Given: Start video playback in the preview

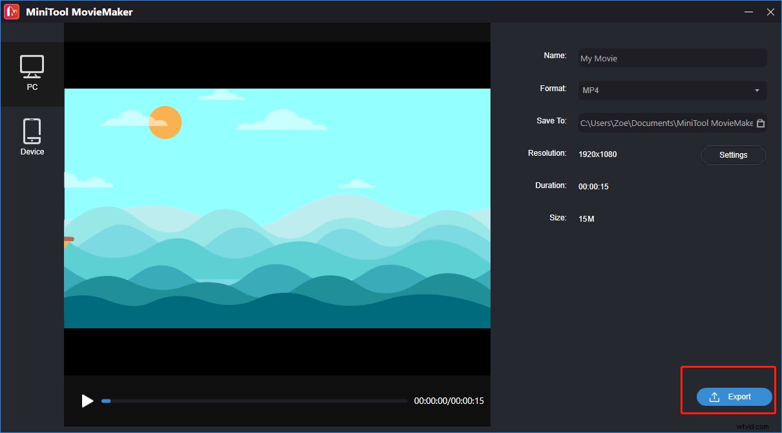Looking at the screenshot, I should click(x=88, y=401).
